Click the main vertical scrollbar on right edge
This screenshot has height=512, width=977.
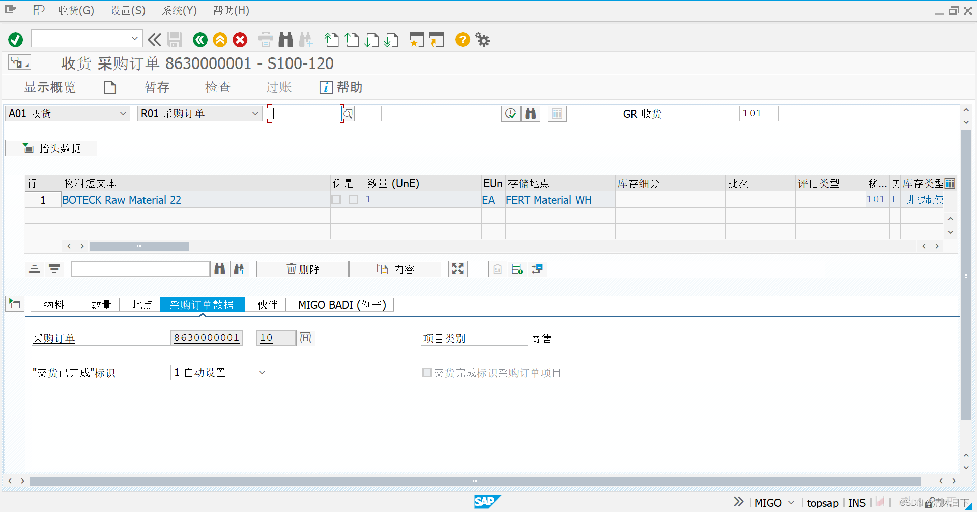[966, 274]
